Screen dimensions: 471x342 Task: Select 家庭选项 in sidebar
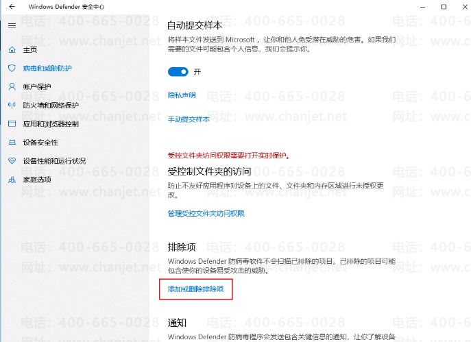pyautogui.click(x=37, y=180)
